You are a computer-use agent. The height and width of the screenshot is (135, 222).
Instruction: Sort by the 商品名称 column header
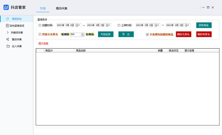(81, 51)
